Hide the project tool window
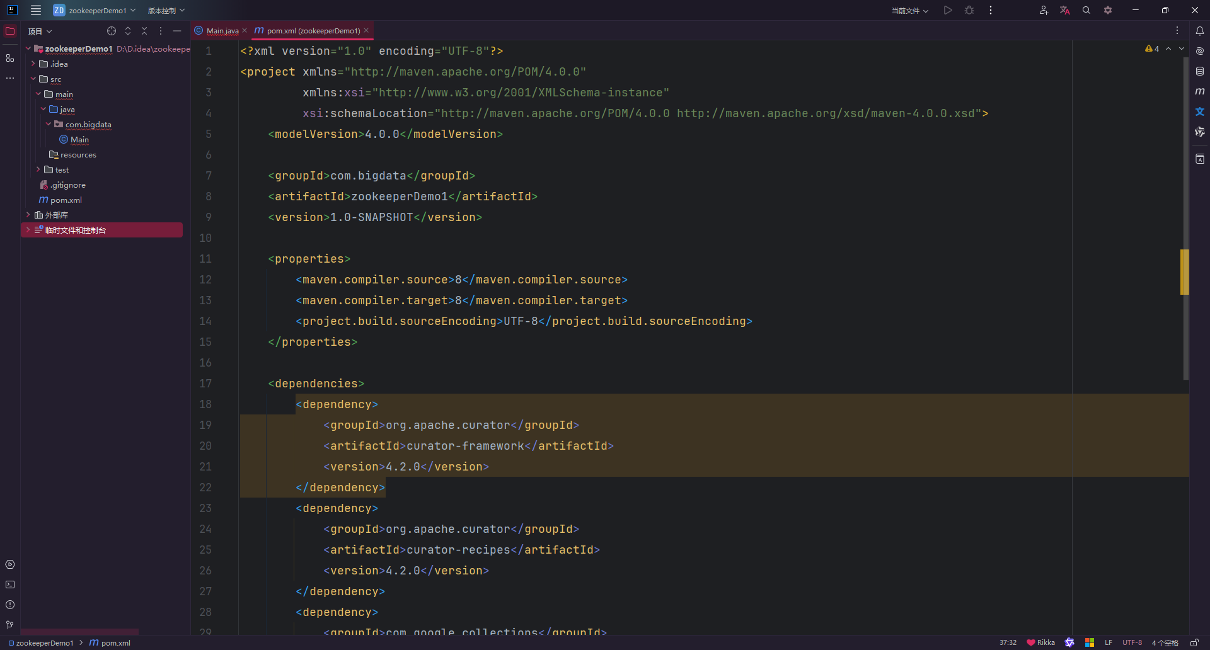Screen dimensions: 1210x650 pos(177,31)
